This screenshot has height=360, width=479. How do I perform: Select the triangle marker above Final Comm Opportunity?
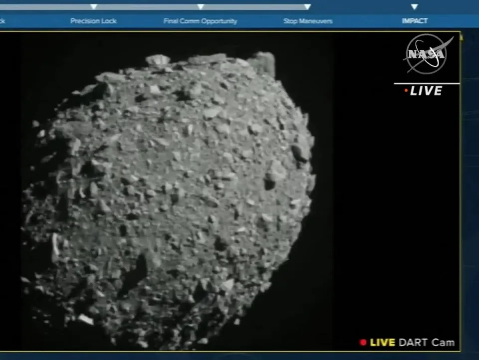click(x=200, y=7)
